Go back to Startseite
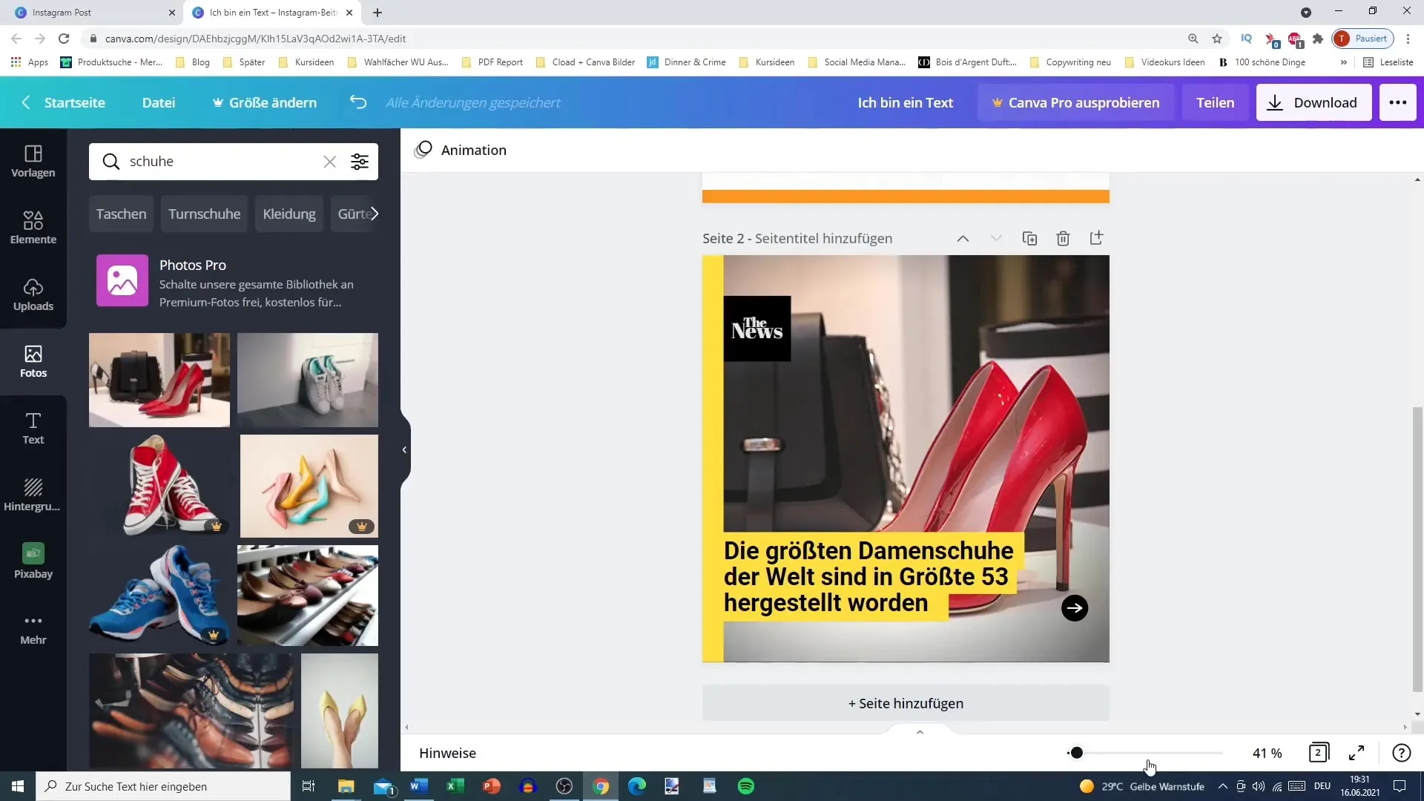Viewport: 1424px width, 801px height. tap(64, 102)
